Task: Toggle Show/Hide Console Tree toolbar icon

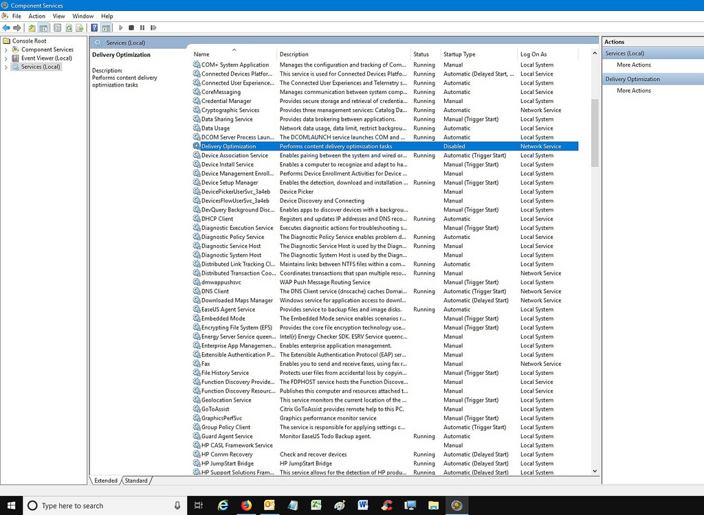Action: (x=43, y=28)
